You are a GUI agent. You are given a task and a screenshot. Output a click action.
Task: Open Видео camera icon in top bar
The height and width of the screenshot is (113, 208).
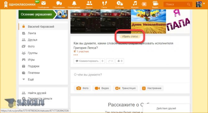[155, 3]
